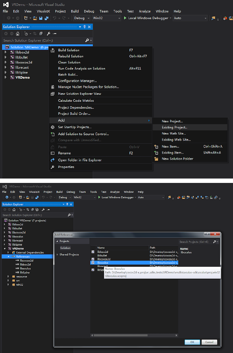Click the Add Reference horizontal scrollbar thumb

121,335
